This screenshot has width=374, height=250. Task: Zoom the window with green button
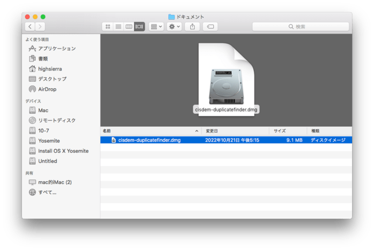43,17
